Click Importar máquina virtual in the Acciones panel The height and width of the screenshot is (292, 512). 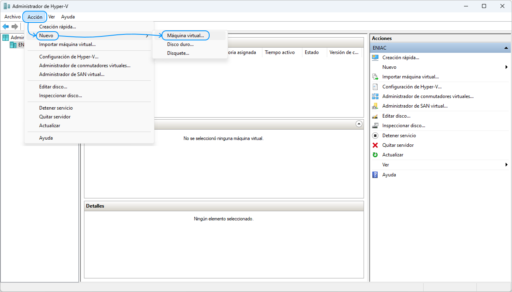coord(410,77)
